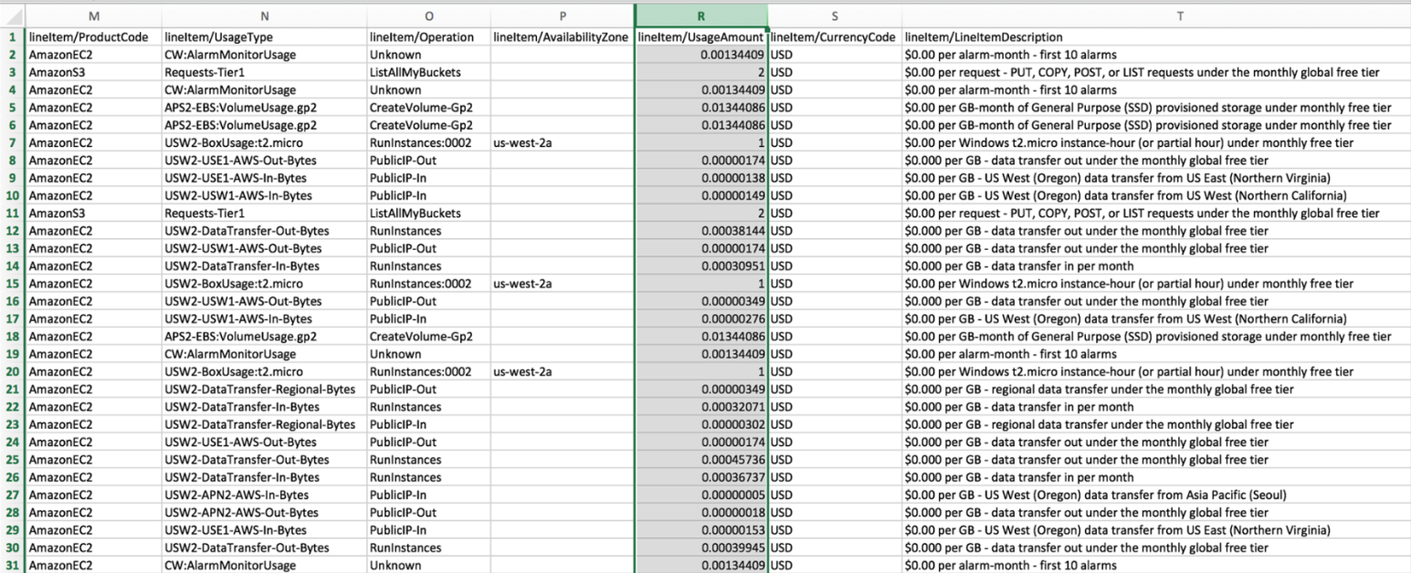The width and height of the screenshot is (1411, 573).
Task: Select usage amount 0.00000018 cell
Action: [x=701, y=512]
